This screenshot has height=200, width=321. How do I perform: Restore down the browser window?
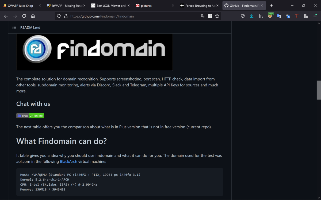point(304,6)
